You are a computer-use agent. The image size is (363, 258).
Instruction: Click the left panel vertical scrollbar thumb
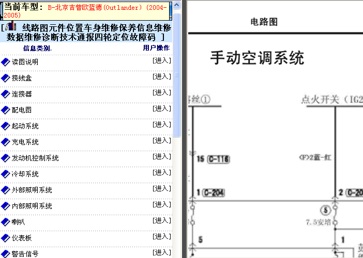pyautogui.click(x=177, y=75)
